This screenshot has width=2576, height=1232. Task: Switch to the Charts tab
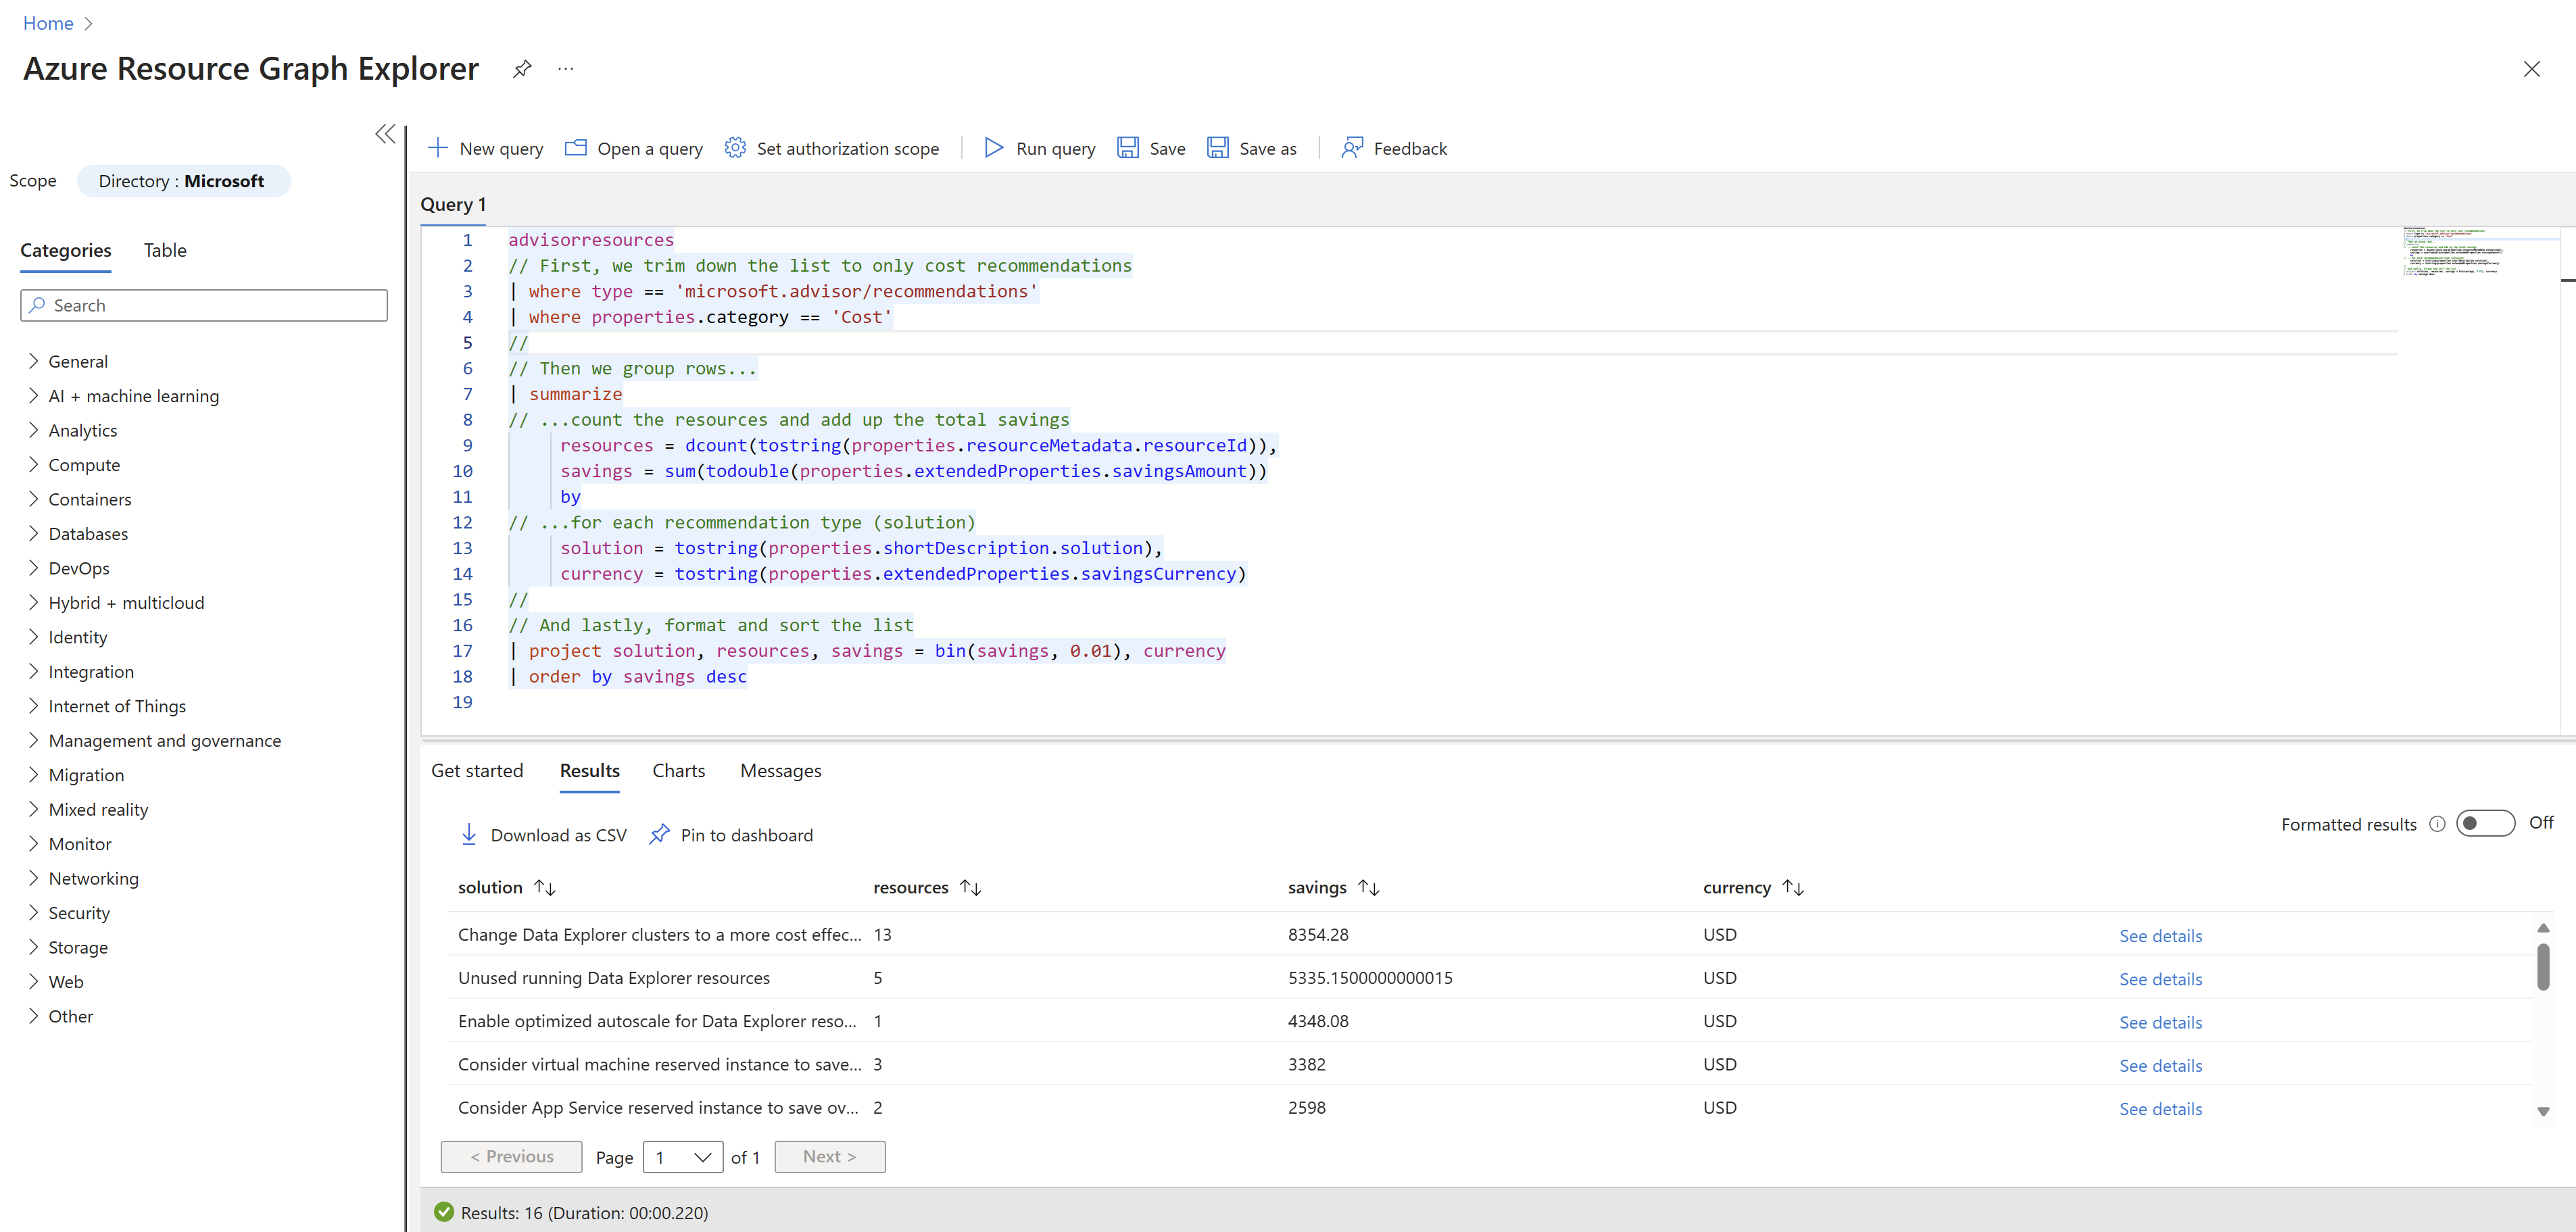pyautogui.click(x=678, y=771)
